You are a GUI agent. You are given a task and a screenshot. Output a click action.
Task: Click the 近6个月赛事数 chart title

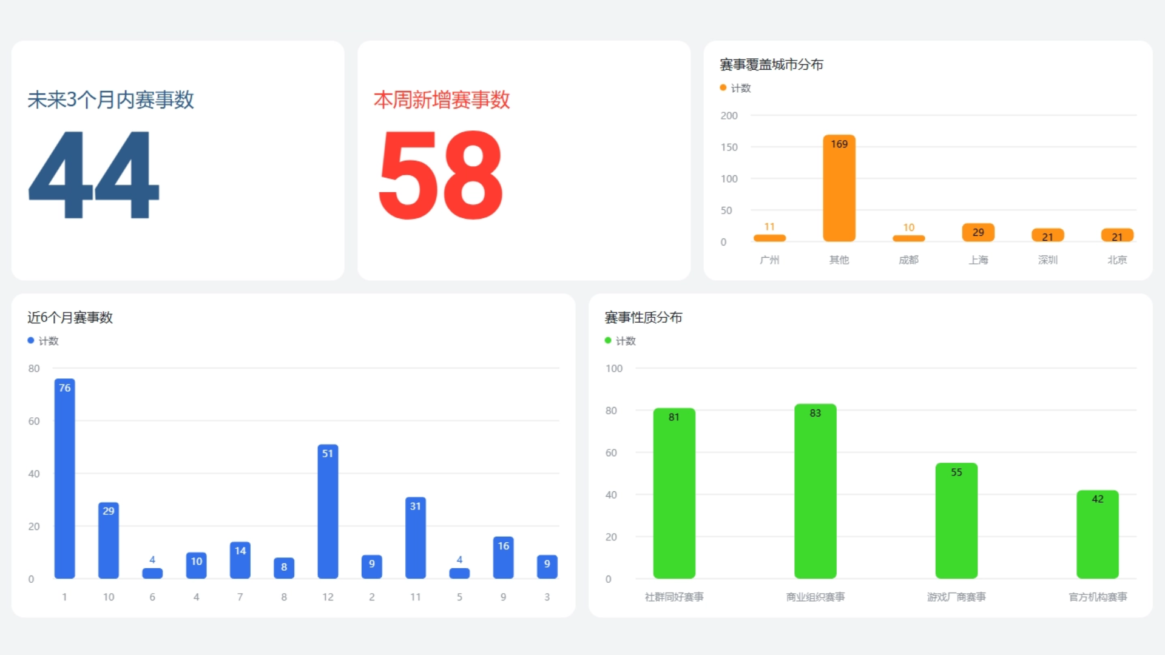(x=70, y=317)
